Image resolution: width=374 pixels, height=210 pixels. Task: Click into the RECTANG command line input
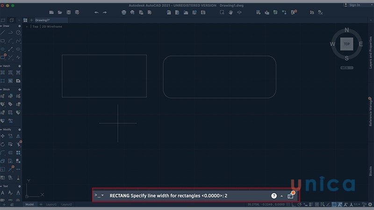(187, 196)
